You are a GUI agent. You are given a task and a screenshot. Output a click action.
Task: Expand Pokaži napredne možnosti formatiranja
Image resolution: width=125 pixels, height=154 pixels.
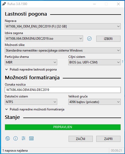35,109
